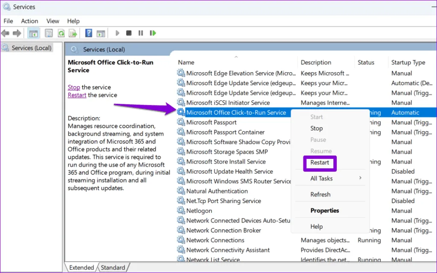Open Properties from the context menu
This screenshot has width=437, height=273.
tap(325, 210)
